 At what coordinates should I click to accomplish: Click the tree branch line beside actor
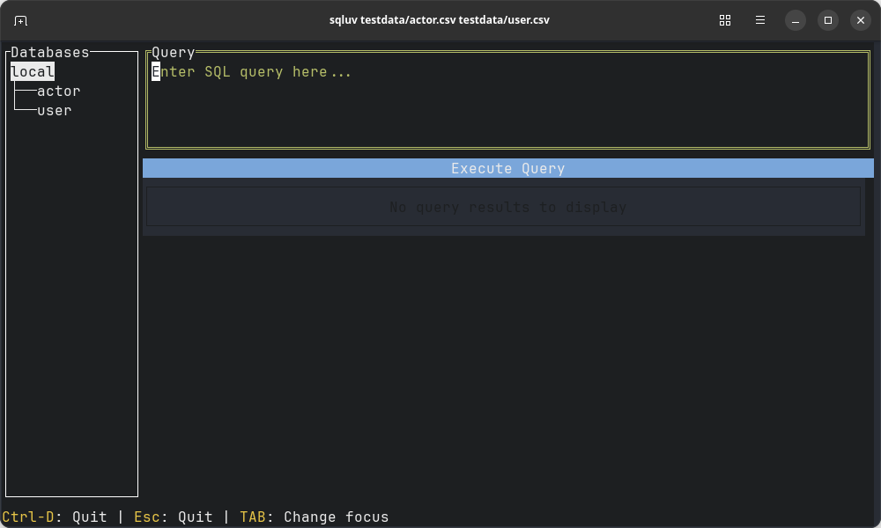tap(25, 92)
